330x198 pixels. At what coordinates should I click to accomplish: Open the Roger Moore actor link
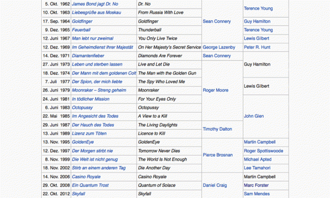tap(216, 90)
